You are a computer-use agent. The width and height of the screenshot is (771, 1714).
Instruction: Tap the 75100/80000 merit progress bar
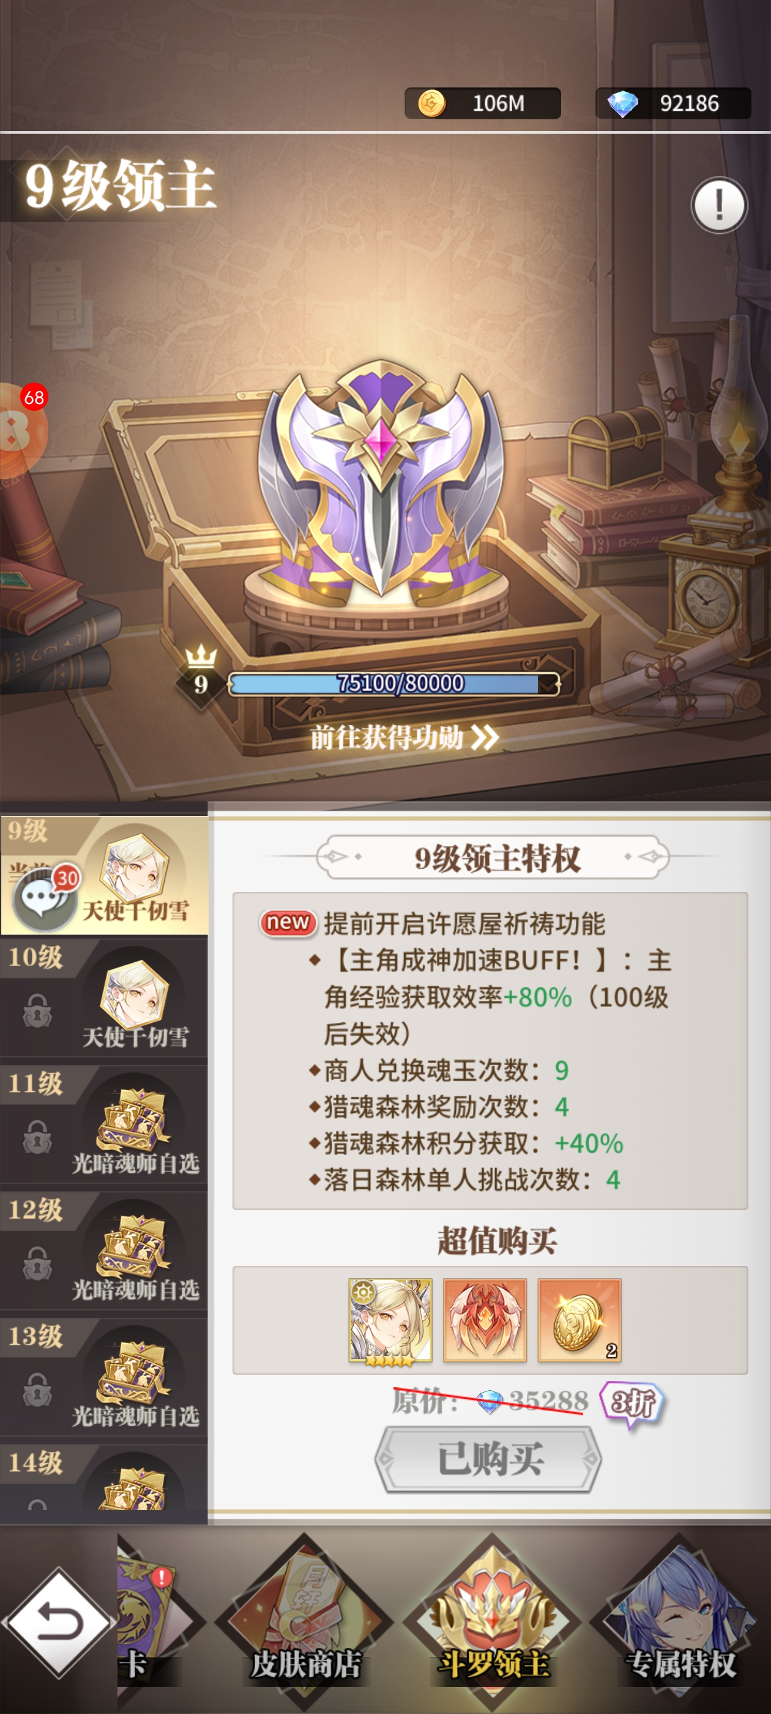pos(394,683)
